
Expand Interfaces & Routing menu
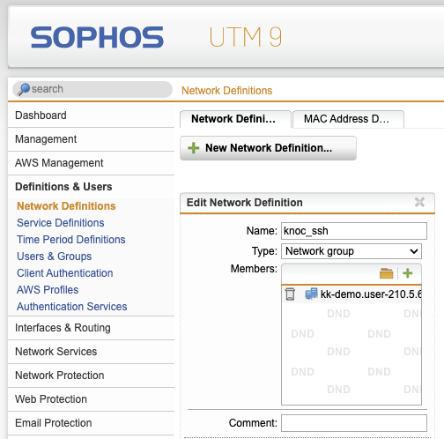[91, 328]
